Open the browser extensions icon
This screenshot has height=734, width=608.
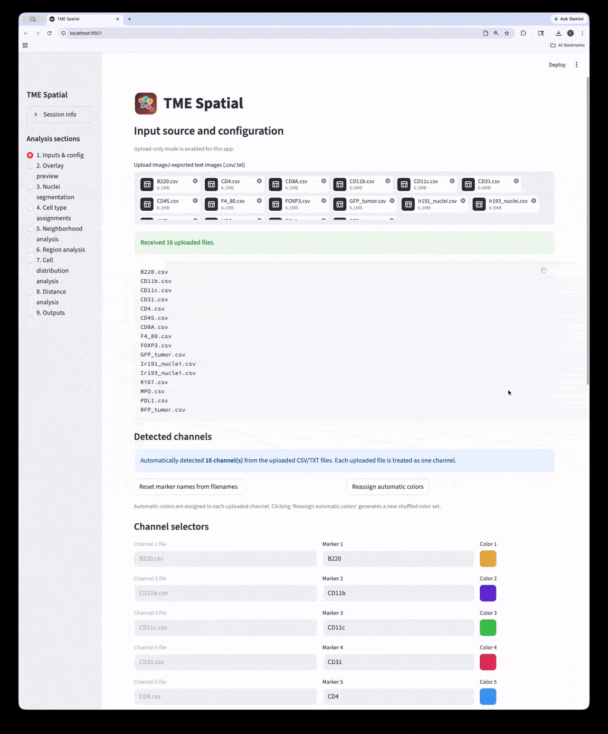(x=523, y=33)
